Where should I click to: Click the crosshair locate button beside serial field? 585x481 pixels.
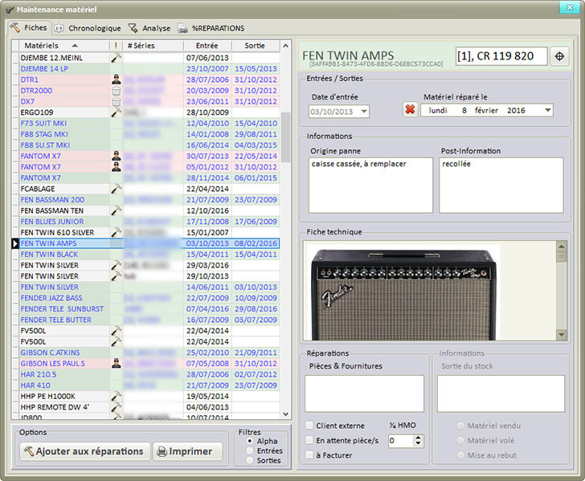pyautogui.click(x=559, y=56)
